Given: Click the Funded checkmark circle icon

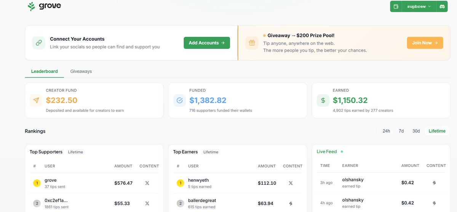Looking at the screenshot, I should pyautogui.click(x=179, y=100).
